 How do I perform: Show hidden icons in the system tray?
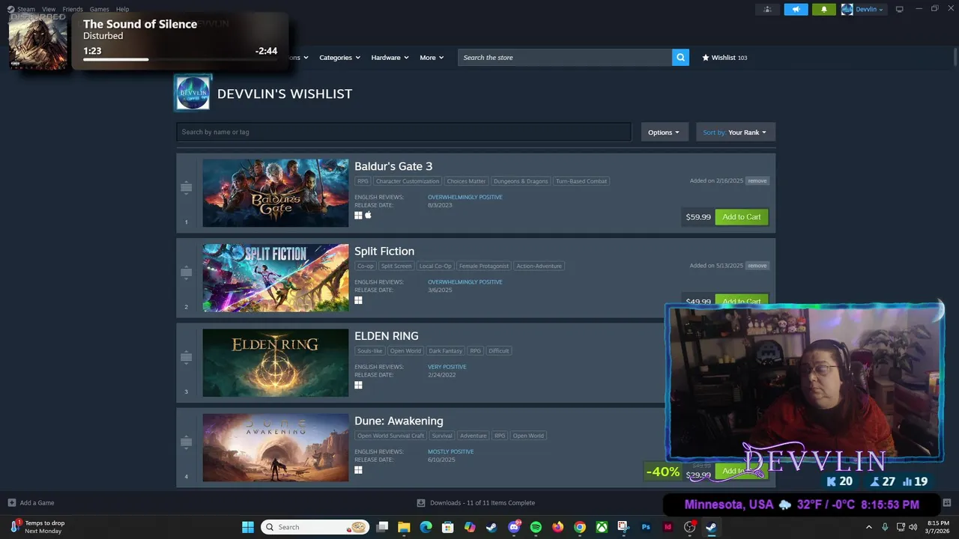coord(869,527)
